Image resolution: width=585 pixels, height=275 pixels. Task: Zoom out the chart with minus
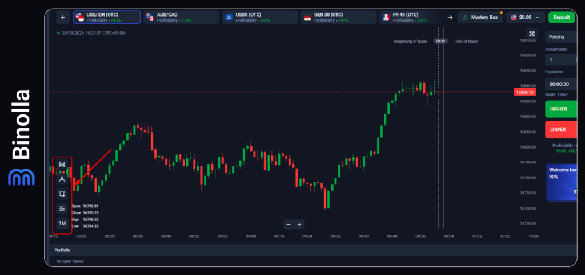tap(289, 224)
